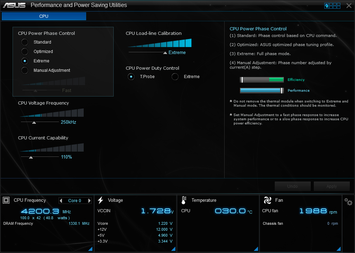Switch to previous core with left arrow

[x=61, y=200]
